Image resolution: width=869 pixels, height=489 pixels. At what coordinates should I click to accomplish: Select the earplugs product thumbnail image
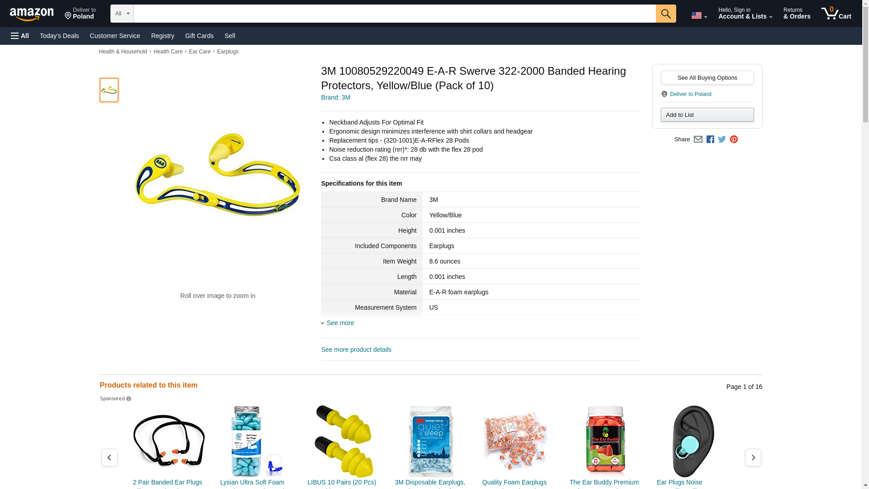[109, 90]
